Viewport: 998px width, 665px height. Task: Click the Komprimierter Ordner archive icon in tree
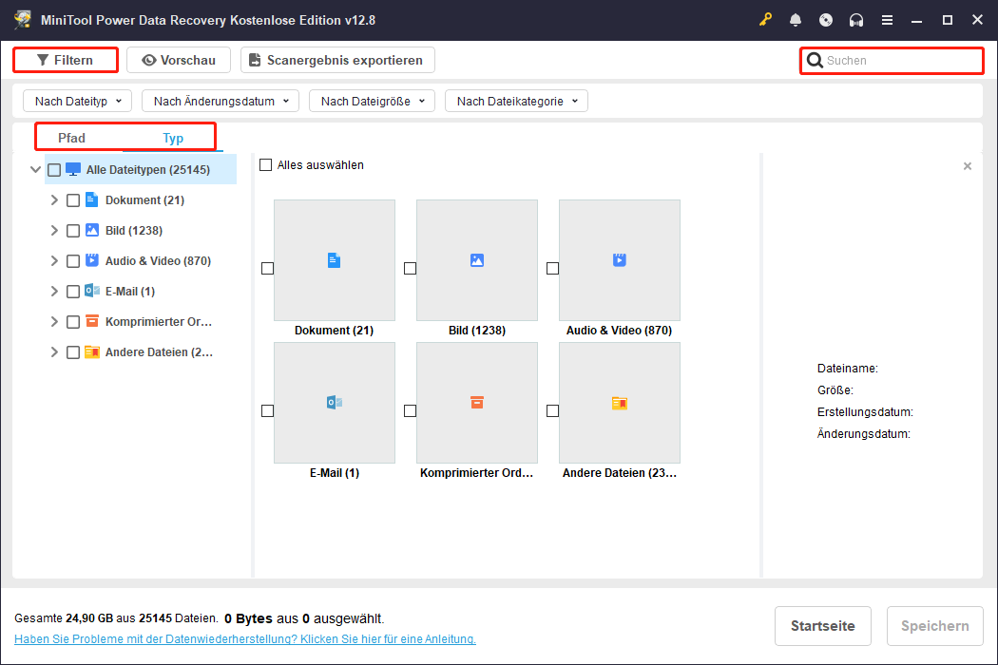[91, 321]
